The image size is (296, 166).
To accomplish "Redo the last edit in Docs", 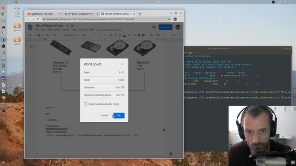I will tap(34, 35).
